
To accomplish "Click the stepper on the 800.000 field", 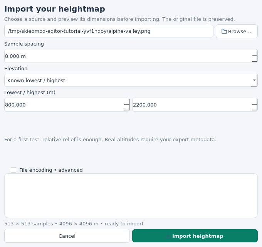I will coord(127,105).
